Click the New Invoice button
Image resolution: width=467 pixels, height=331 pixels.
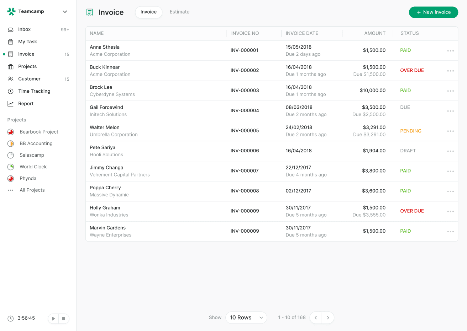pyautogui.click(x=433, y=12)
